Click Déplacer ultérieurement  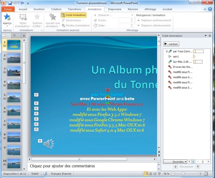(154, 25)
